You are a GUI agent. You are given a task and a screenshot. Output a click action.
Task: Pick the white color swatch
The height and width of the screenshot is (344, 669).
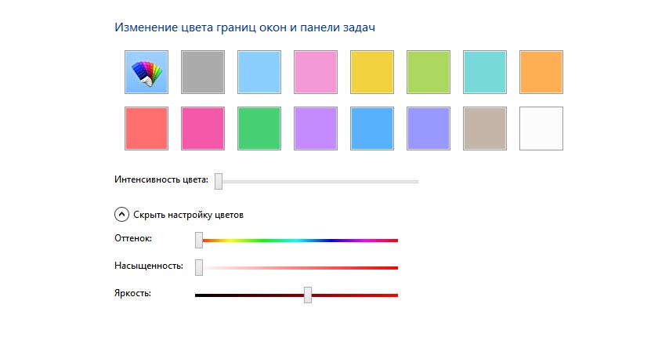pos(541,129)
